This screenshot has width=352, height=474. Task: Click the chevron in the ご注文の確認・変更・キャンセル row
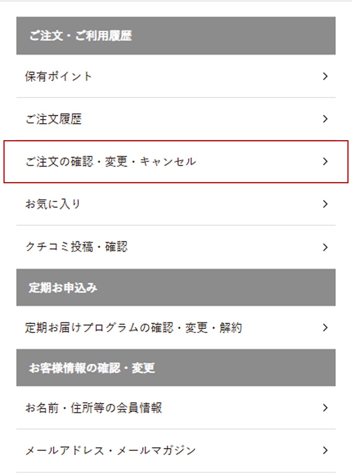click(x=325, y=161)
